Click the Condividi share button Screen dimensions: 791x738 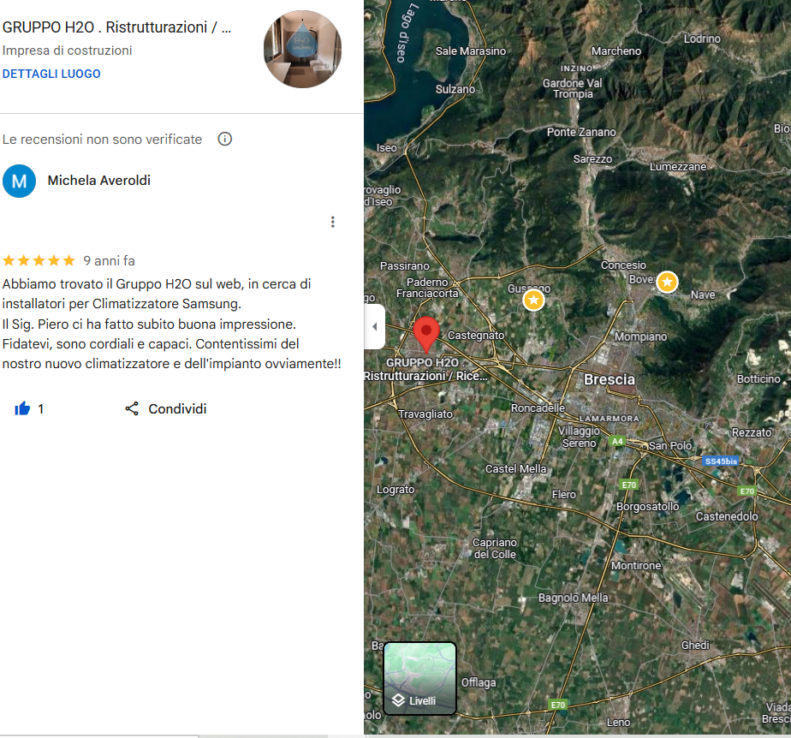[165, 408]
